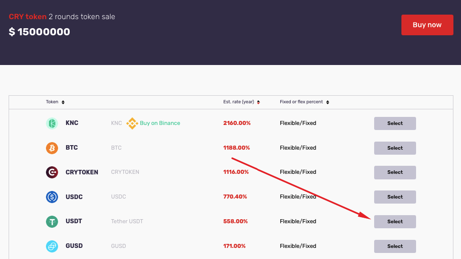Click the orange Bitcoin icon

(x=52, y=148)
